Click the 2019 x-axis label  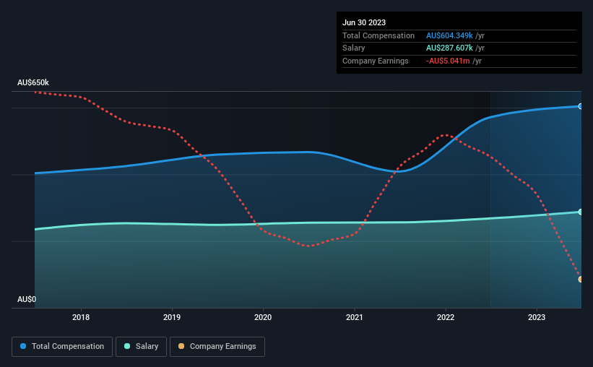pyautogui.click(x=172, y=317)
